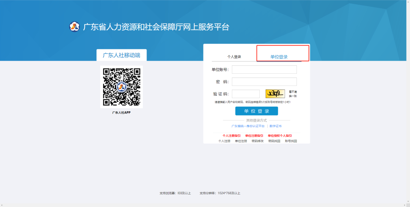This screenshot has width=410, height=207.
Task: Click into the 密码 password field
Action: click(264, 82)
